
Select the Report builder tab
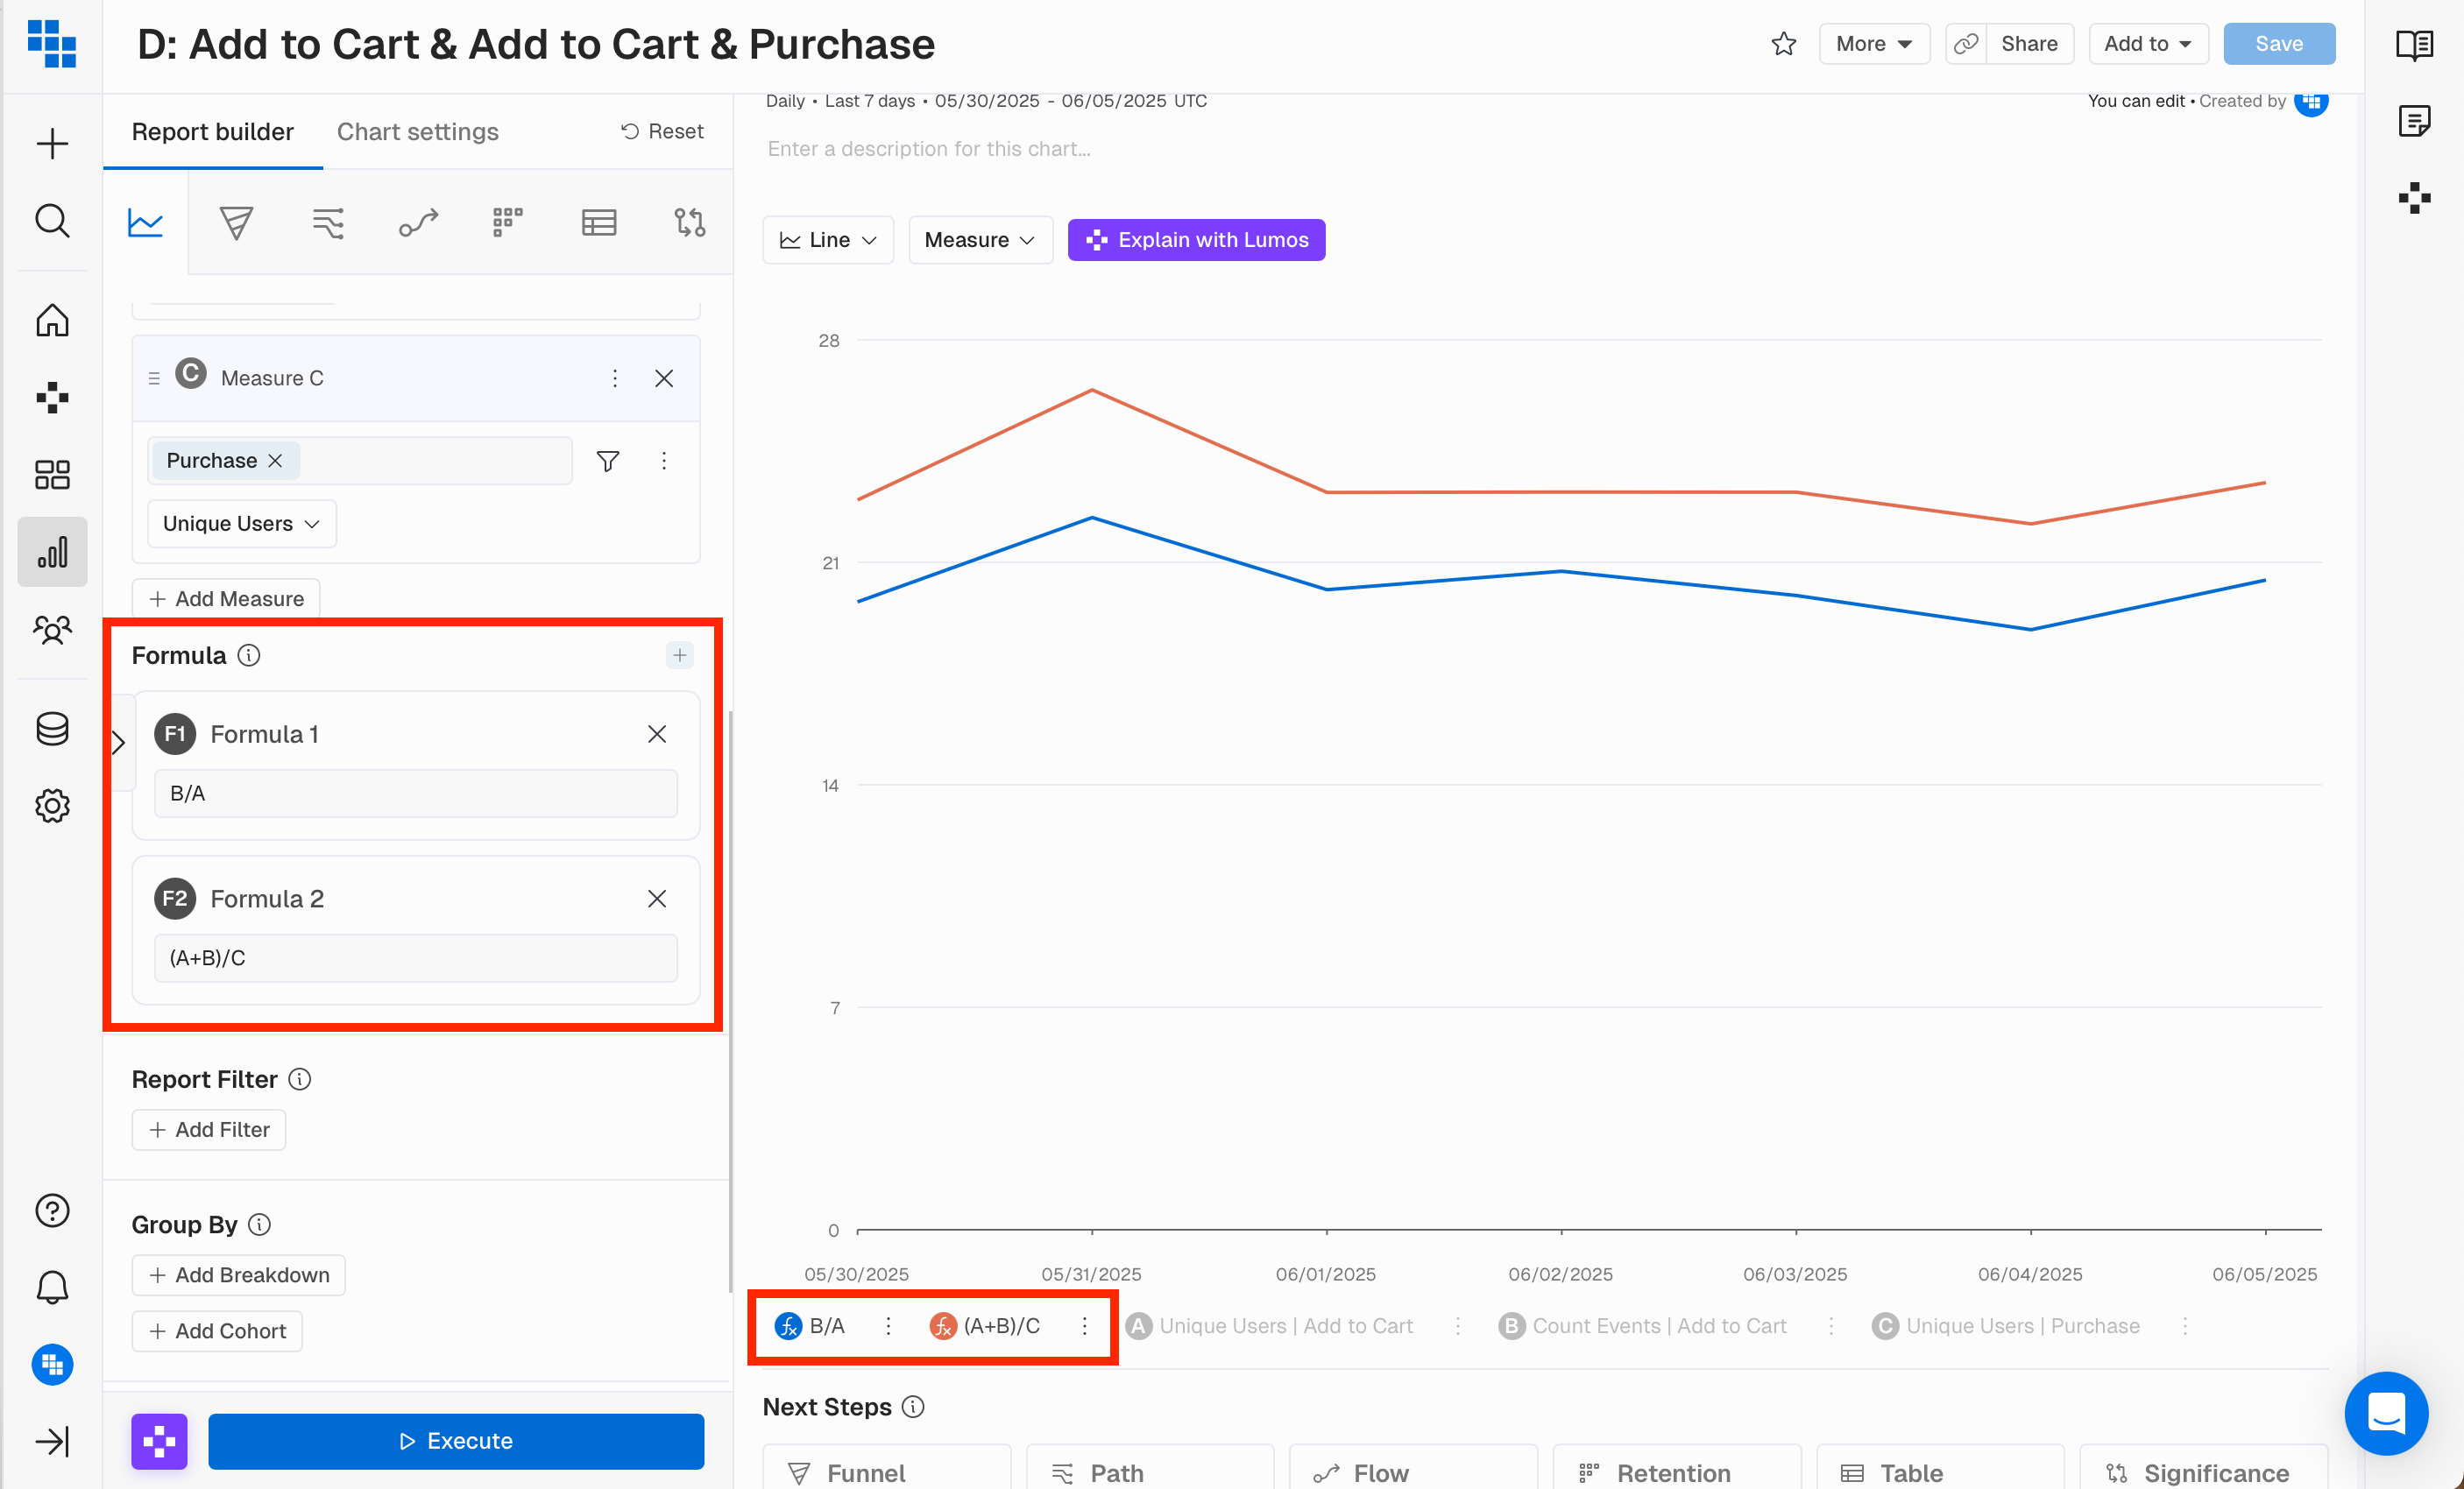pyautogui.click(x=212, y=132)
